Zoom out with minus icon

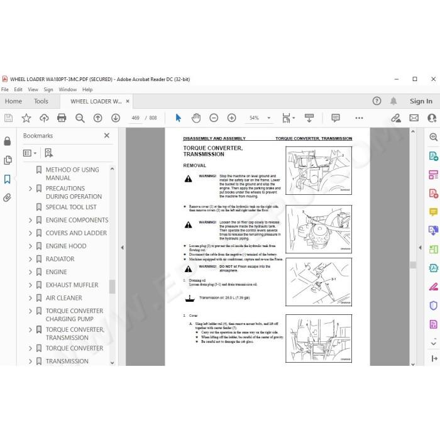pyautogui.click(x=214, y=118)
